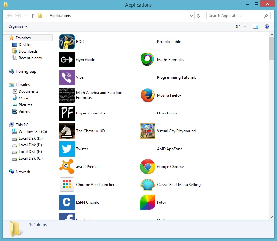Open the Twitter bird icon
Viewport: 277px width, 241px height.
point(67,149)
